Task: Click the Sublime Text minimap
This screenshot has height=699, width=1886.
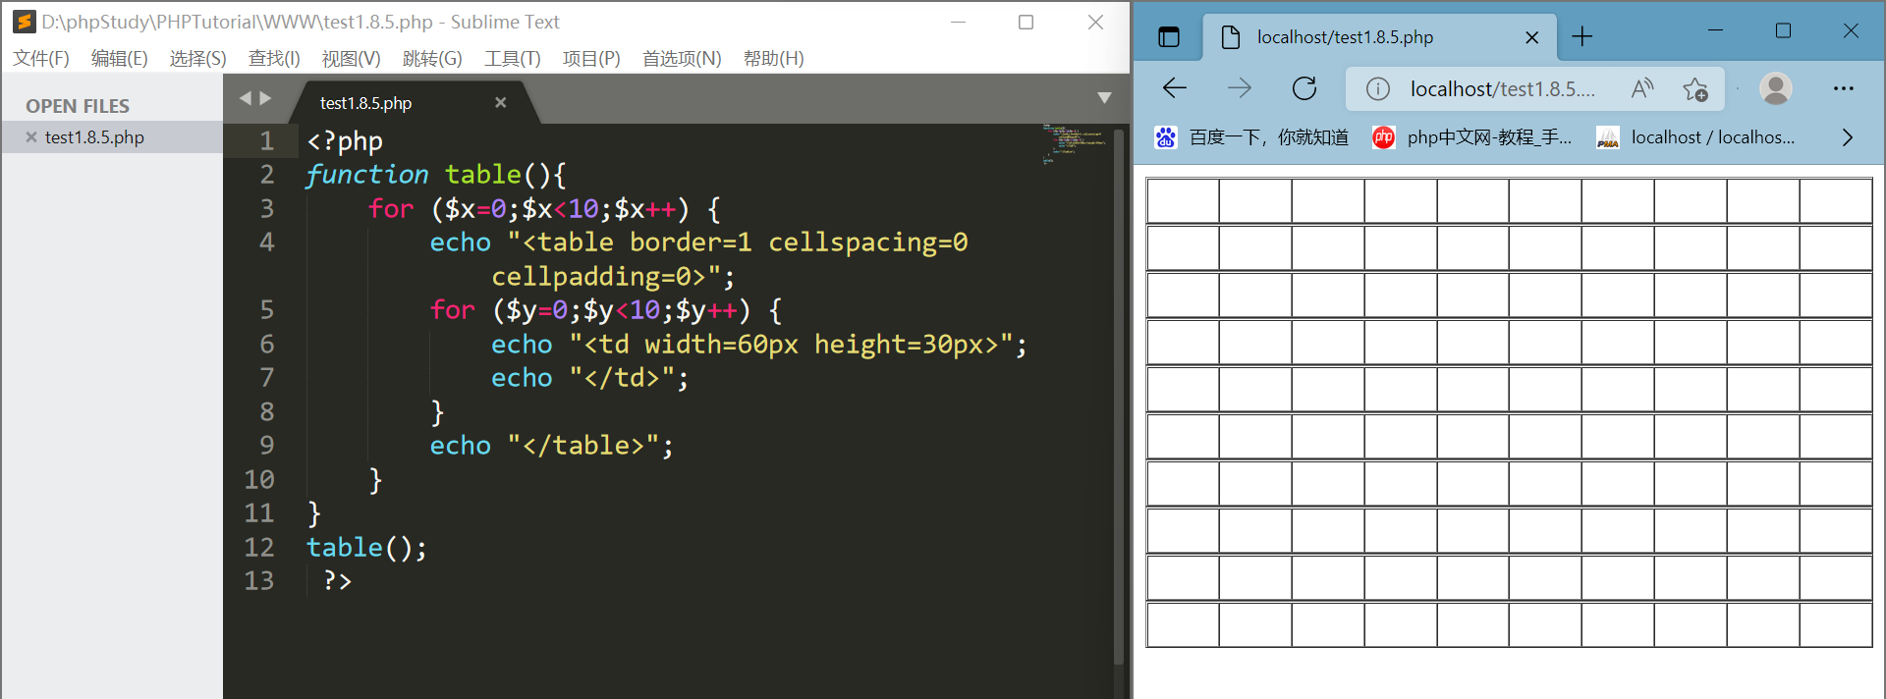Action: pyautogui.click(x=1076, y=143)
